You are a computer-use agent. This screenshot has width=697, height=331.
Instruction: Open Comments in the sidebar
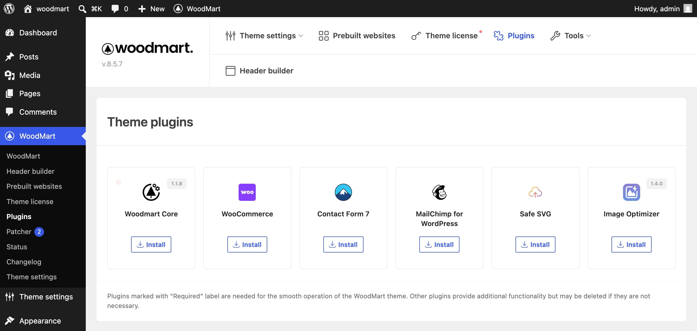(x=43, y=112)
